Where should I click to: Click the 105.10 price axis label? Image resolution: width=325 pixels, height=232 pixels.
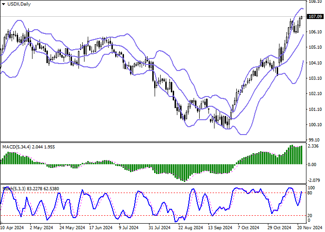[315, 47]
